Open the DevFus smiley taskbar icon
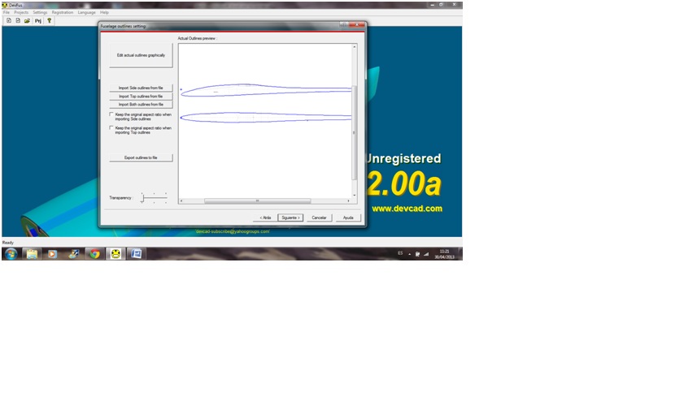Viewport: 675px width, 409px height. pyautogui.click(x=115, y=253)
